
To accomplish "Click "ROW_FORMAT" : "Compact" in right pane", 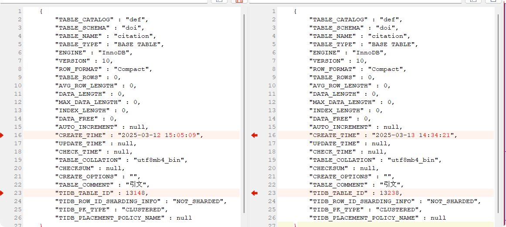I will point(358,69).
